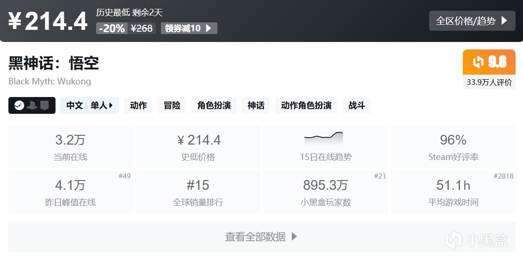Expand 查看全部数据 to view all data
523x257 pixels.
pyautogui.click(x=262, y=236)
